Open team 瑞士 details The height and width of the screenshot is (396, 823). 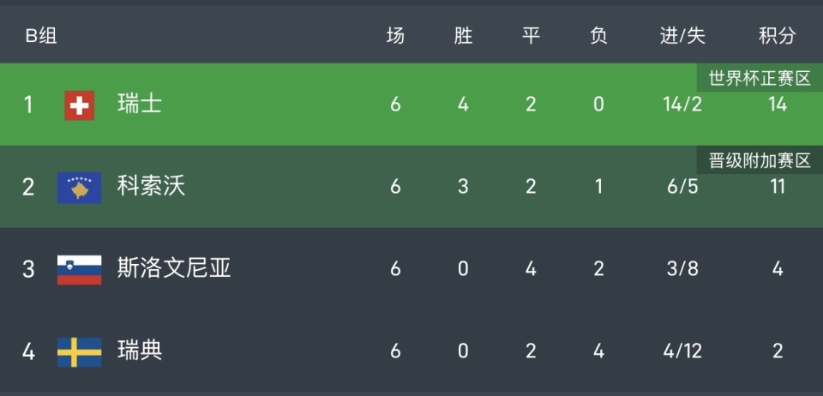(x=140, y=105)
